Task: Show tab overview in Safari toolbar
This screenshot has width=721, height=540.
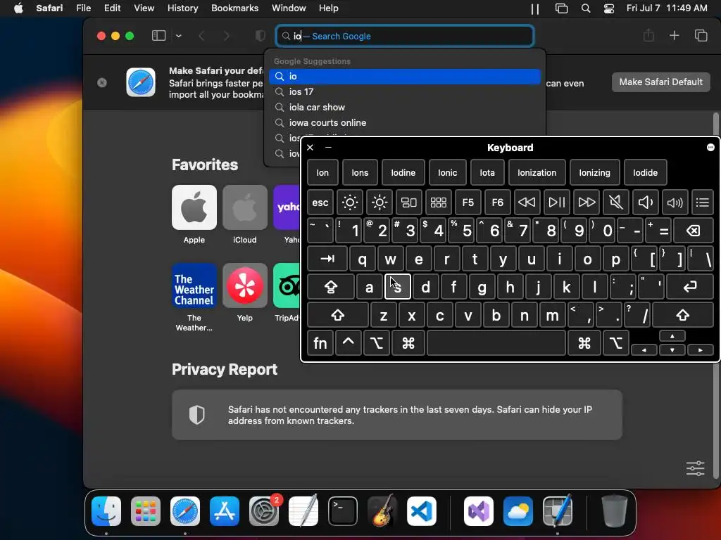Action: tap(701, 35)
